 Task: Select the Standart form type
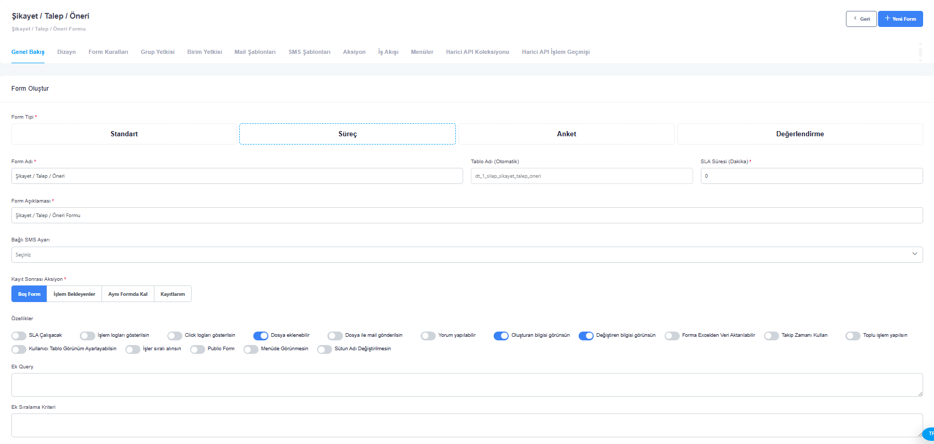124,134
